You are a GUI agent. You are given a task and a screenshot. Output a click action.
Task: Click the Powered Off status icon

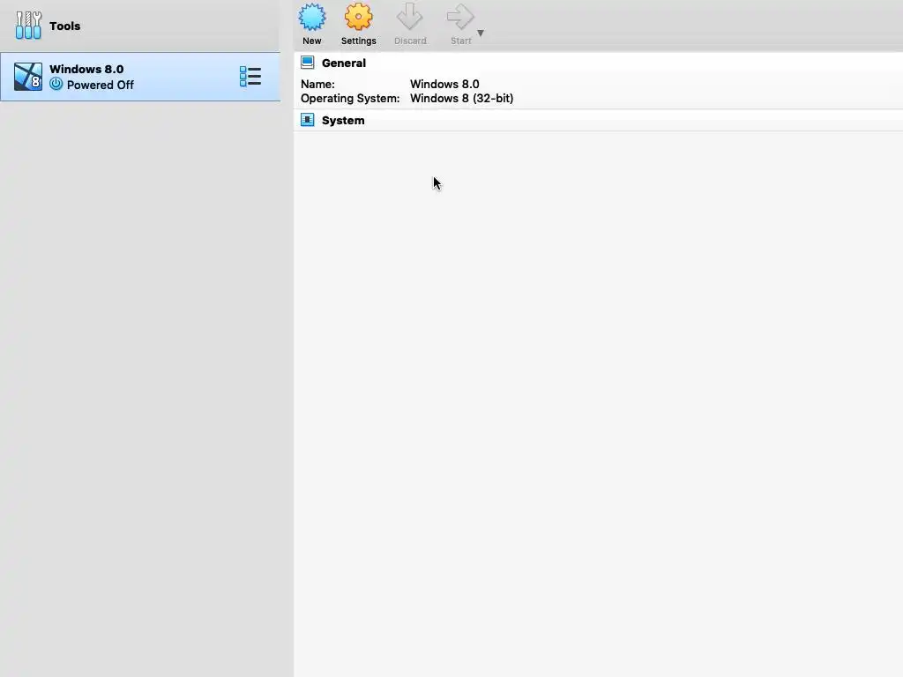coord(56,84)
